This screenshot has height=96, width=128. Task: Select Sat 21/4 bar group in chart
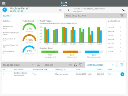55,36
